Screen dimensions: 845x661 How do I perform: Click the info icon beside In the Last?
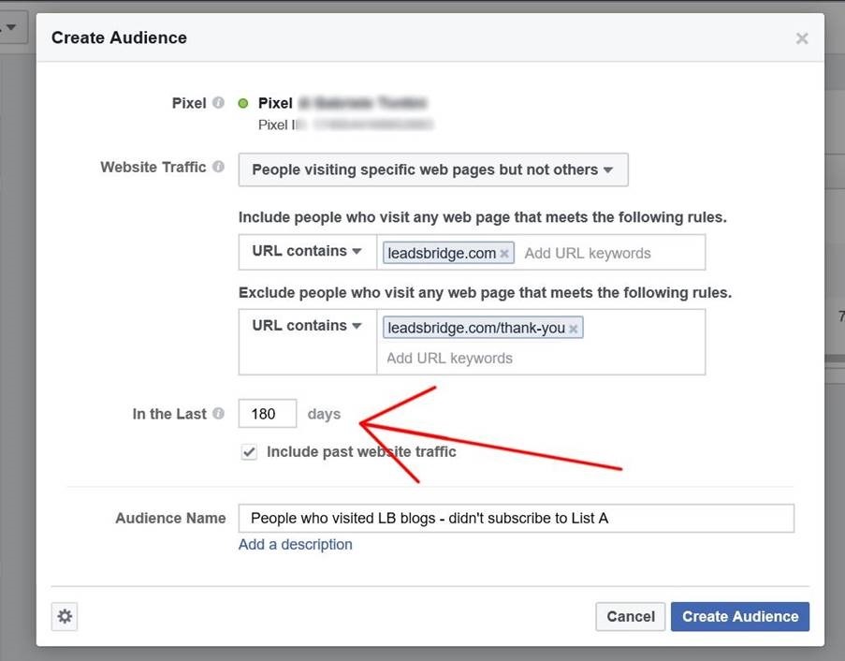[218, 414]
